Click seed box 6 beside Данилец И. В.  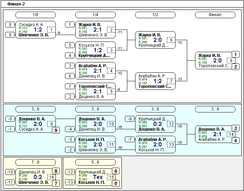[70, 76]
